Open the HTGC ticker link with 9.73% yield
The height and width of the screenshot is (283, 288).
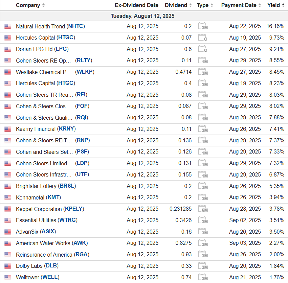(x=66, y=38)
